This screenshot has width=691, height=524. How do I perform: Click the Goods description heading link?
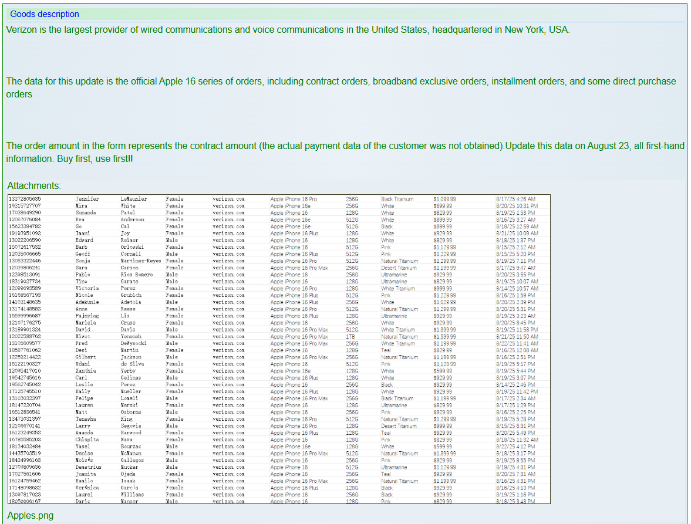pos(45,14)
